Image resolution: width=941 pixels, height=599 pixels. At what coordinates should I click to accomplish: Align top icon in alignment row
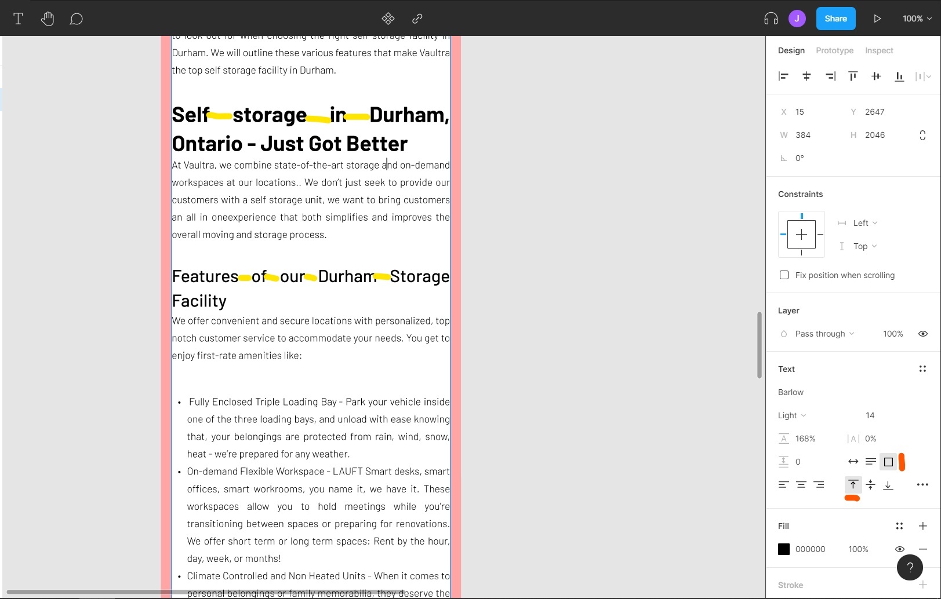pyautogui.click(x=853, y=76)
